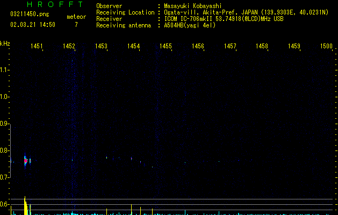Click the Receiving Location label
The image size is (338, 215).
pyautogui.click(x=125, y=12)
